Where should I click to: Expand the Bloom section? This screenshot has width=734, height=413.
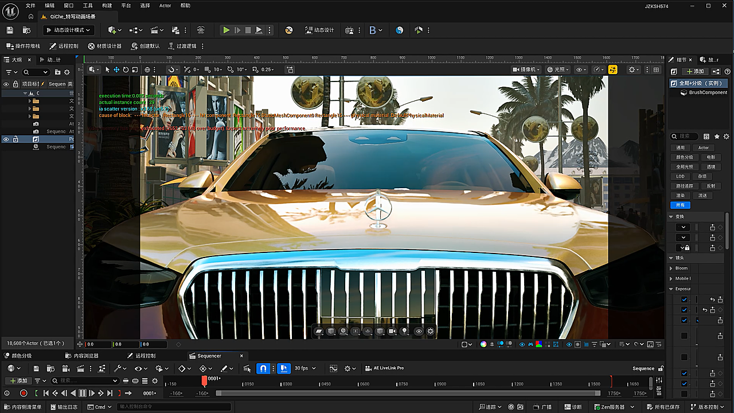click(671, 268)
